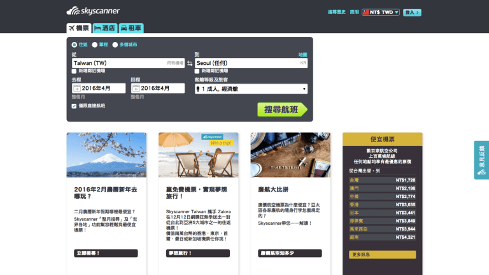Image resolution: width=489 pixels, height=275 pixels.
Task: Toggle nearby airports checkbox under destination
Action: 197,71
